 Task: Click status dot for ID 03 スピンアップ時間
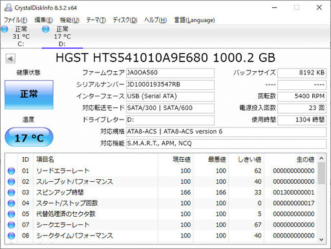pyautogui.click(x=11, y=193)
